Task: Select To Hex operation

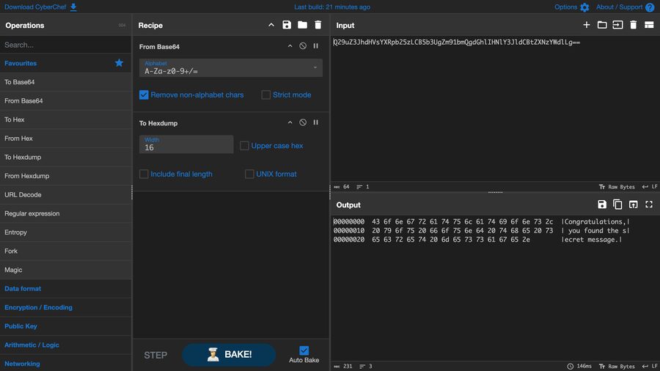Action: coord(66,120)
